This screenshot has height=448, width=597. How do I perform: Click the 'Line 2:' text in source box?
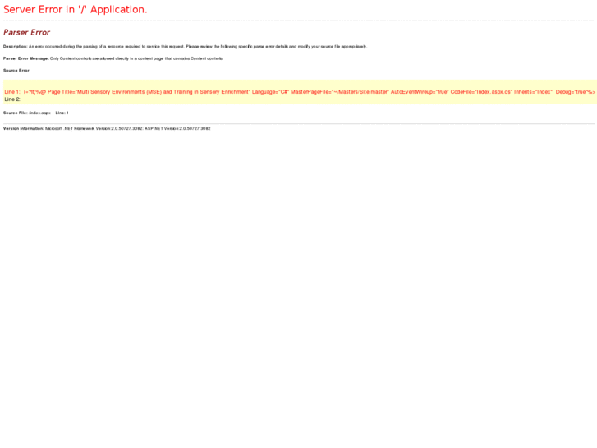(x=12, y=99)
